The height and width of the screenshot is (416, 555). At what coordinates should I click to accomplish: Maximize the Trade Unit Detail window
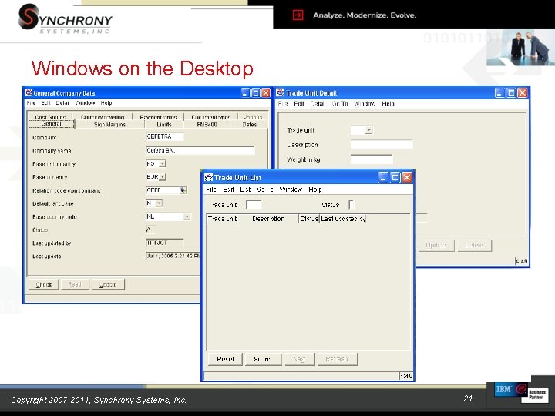pos(511,93)
